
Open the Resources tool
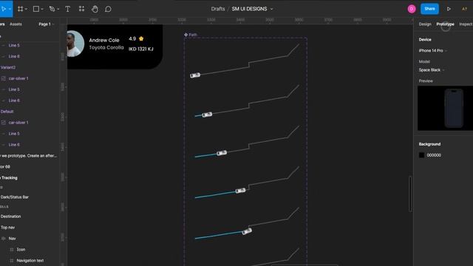tap(81, 9)
